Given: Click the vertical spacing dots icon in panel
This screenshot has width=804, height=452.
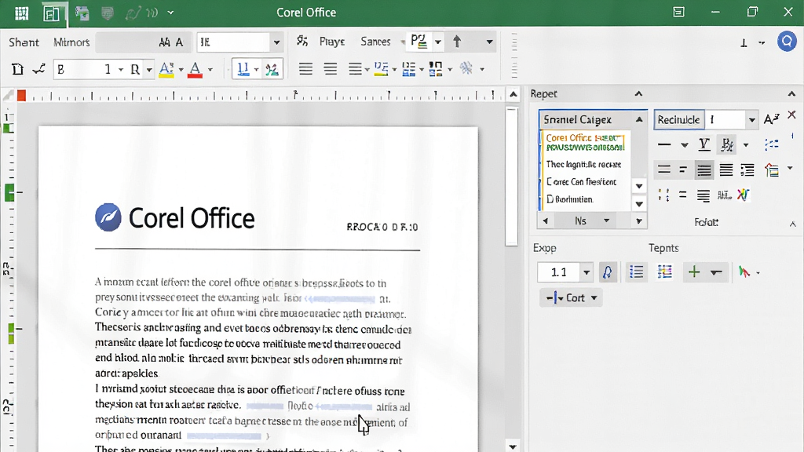Looking at the screenshot, I should point(663,195).
